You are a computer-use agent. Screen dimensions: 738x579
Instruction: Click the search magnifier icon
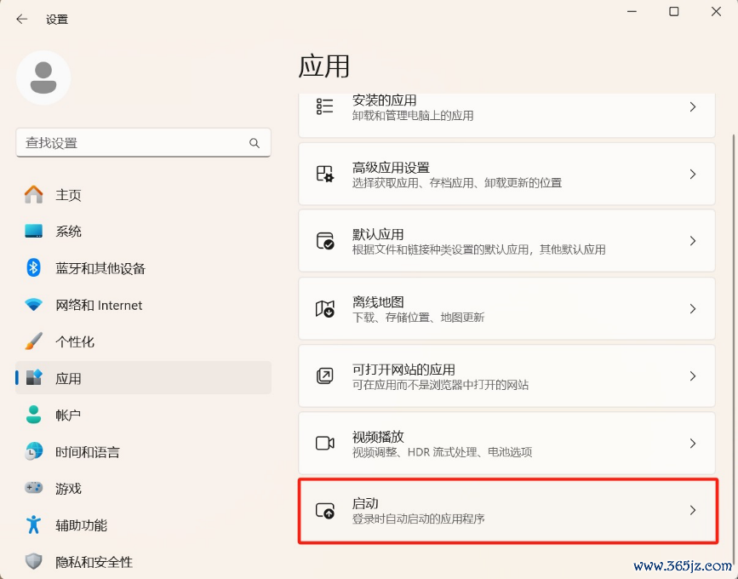coord(255,143)
